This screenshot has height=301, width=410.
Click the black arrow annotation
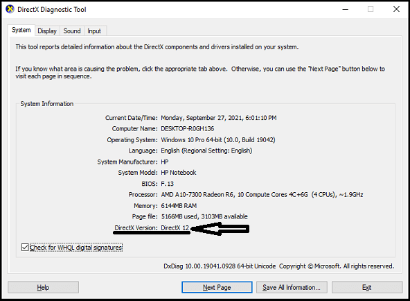pyautogui.click(x=220, y=229)
